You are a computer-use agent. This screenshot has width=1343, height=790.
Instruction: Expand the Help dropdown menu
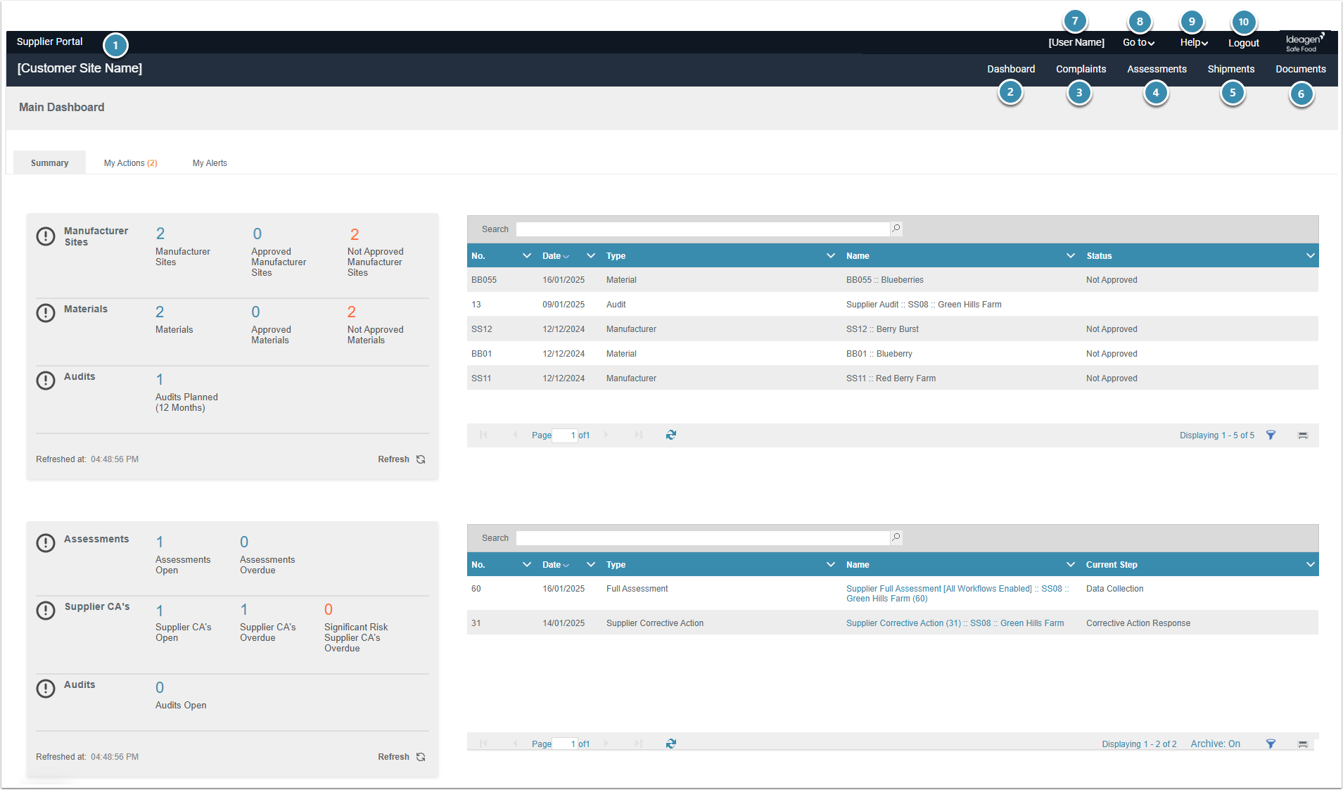[x=1193, y=43]
